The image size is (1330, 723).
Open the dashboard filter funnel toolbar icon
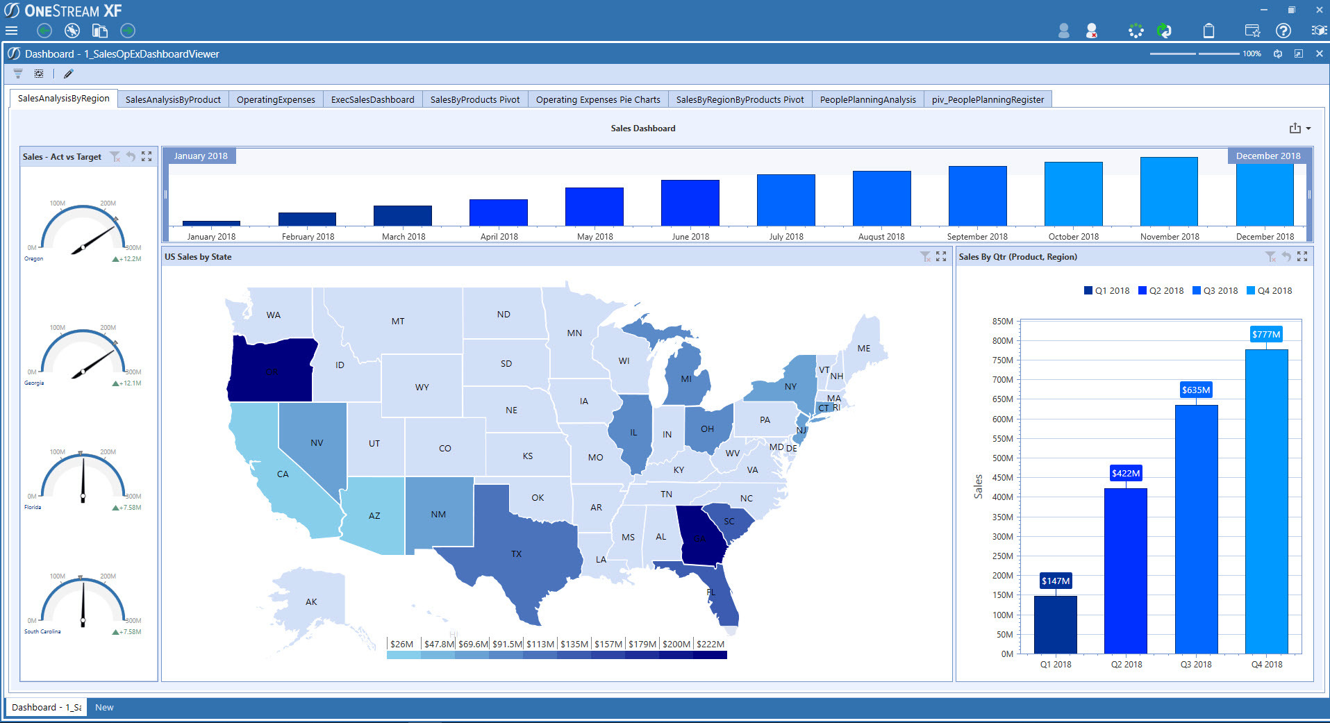click(18, 74)
